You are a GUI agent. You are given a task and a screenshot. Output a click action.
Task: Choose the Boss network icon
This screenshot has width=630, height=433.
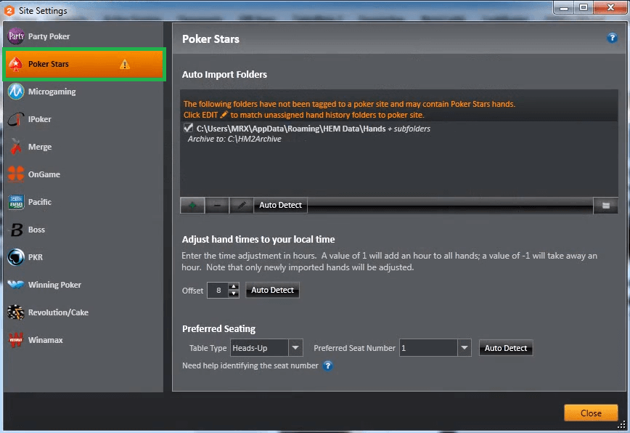[16, 230]
